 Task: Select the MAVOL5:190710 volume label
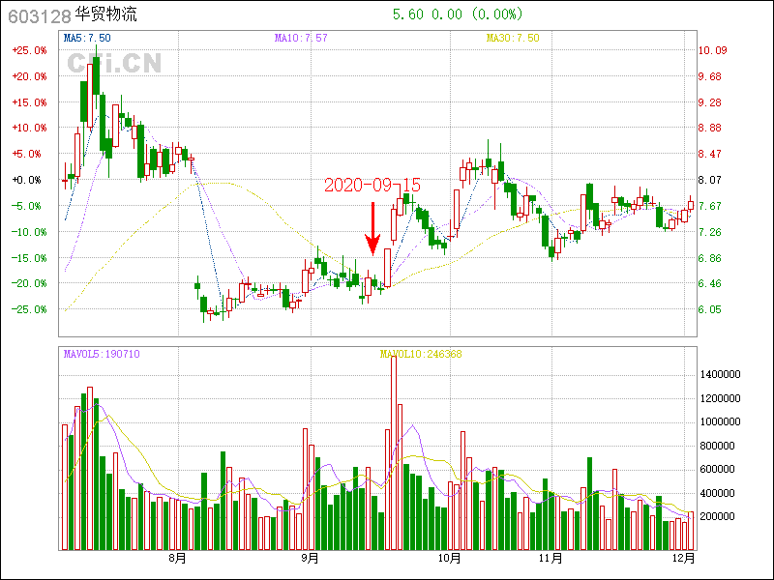coord(102,354)
